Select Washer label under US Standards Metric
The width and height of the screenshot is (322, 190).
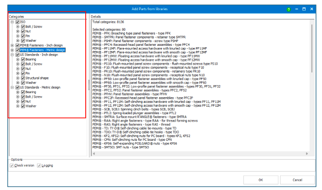tap(31, 106)
